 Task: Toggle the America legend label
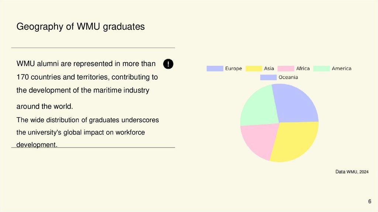(x=341, y=68)
